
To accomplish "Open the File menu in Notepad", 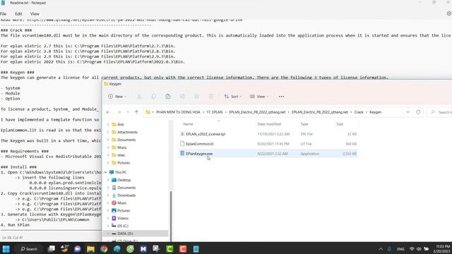I will 3,14.
